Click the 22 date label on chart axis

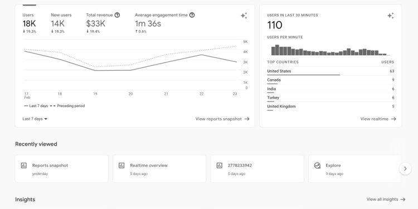tap(202, 94)
